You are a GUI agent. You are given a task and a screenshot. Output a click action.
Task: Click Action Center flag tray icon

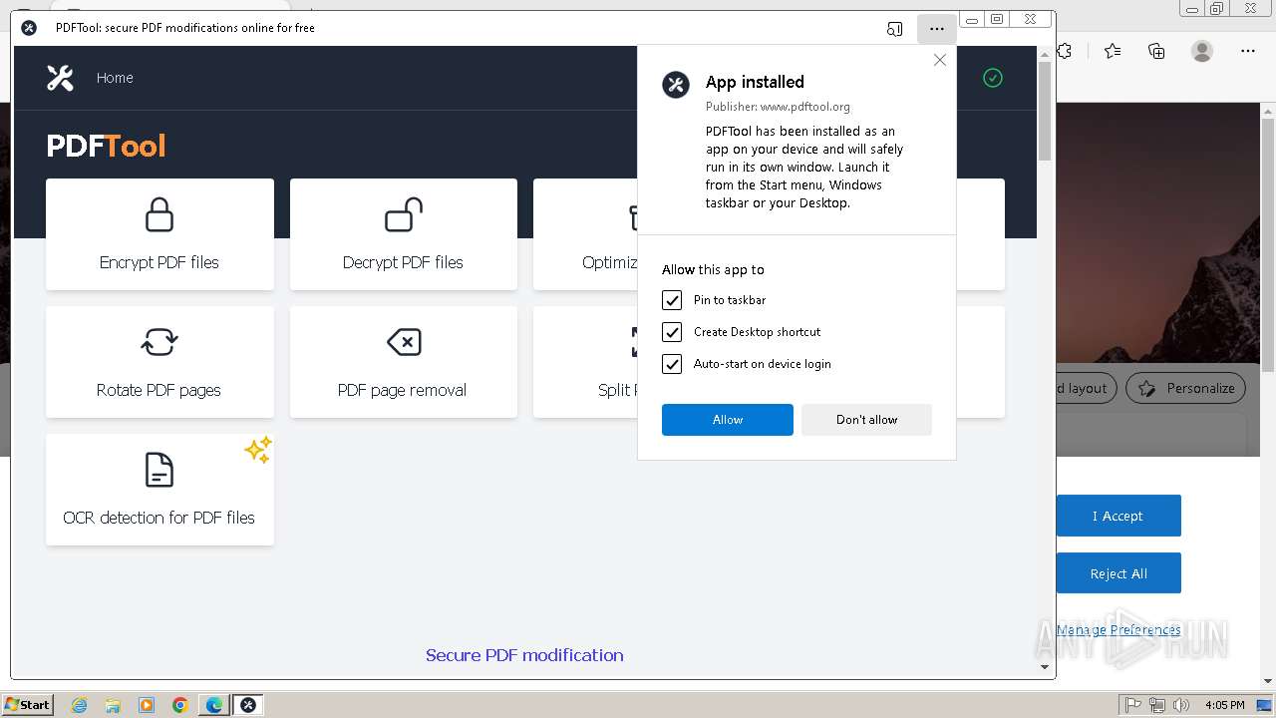[1134, 705]
